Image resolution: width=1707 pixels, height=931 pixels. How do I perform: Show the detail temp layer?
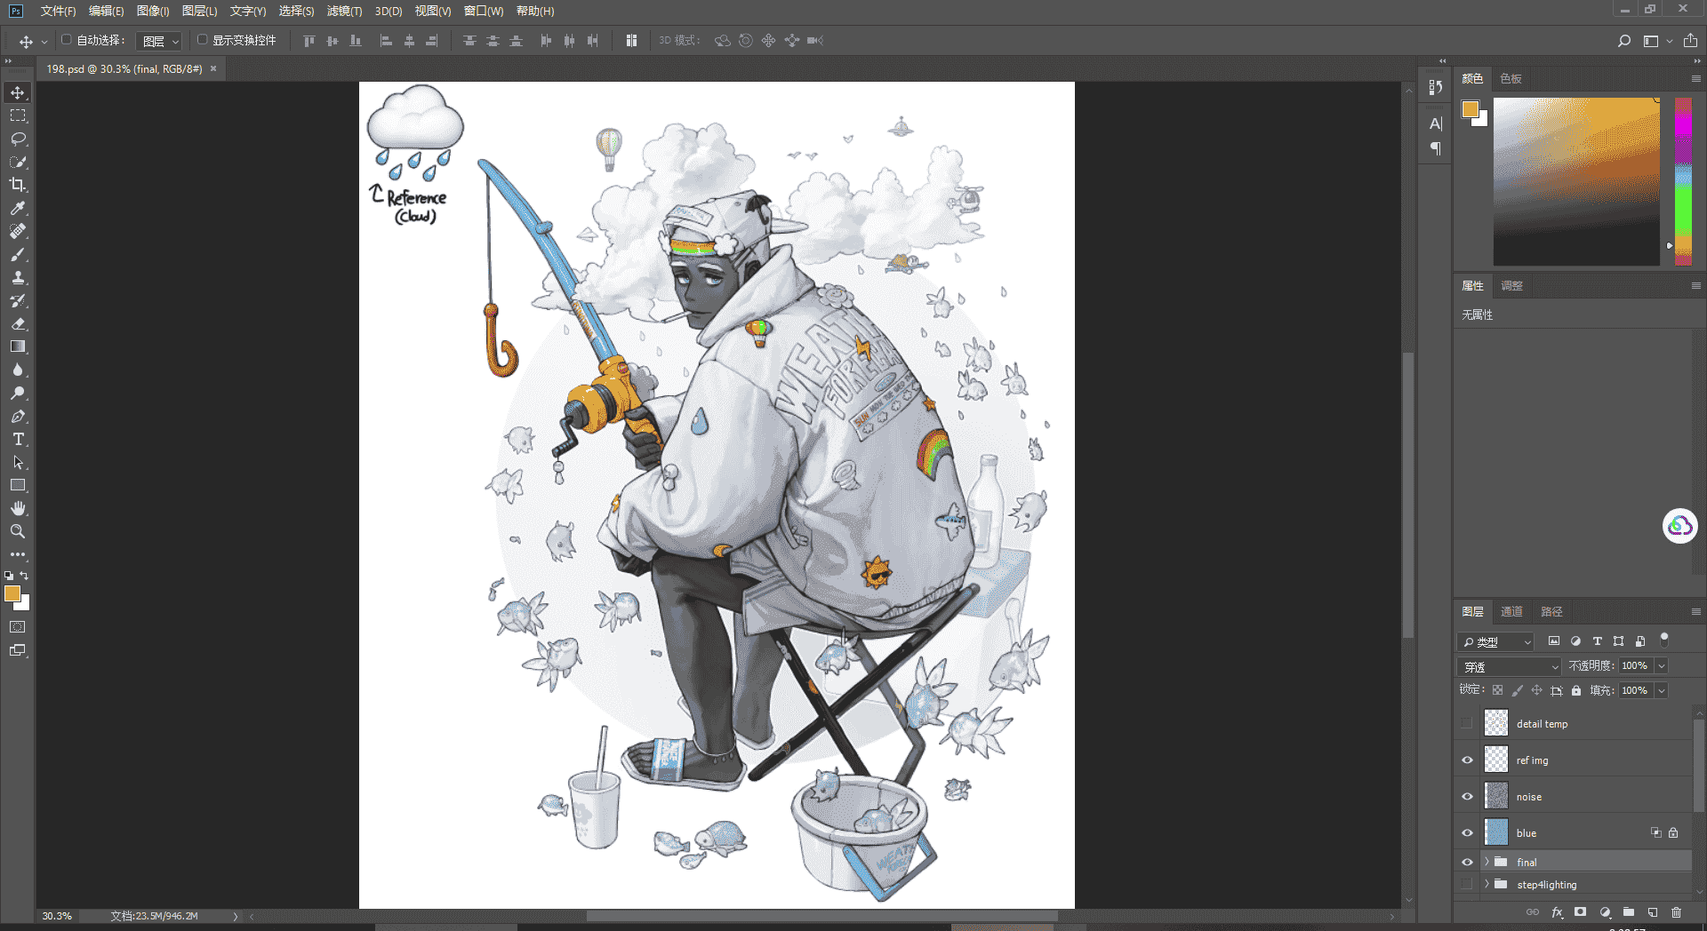(1467, 723)
